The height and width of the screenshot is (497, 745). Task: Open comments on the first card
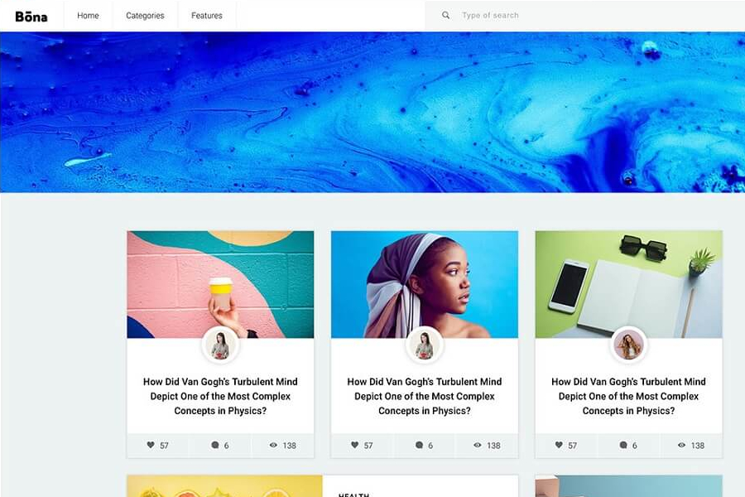pyautogui.click(x=215, y=445)
